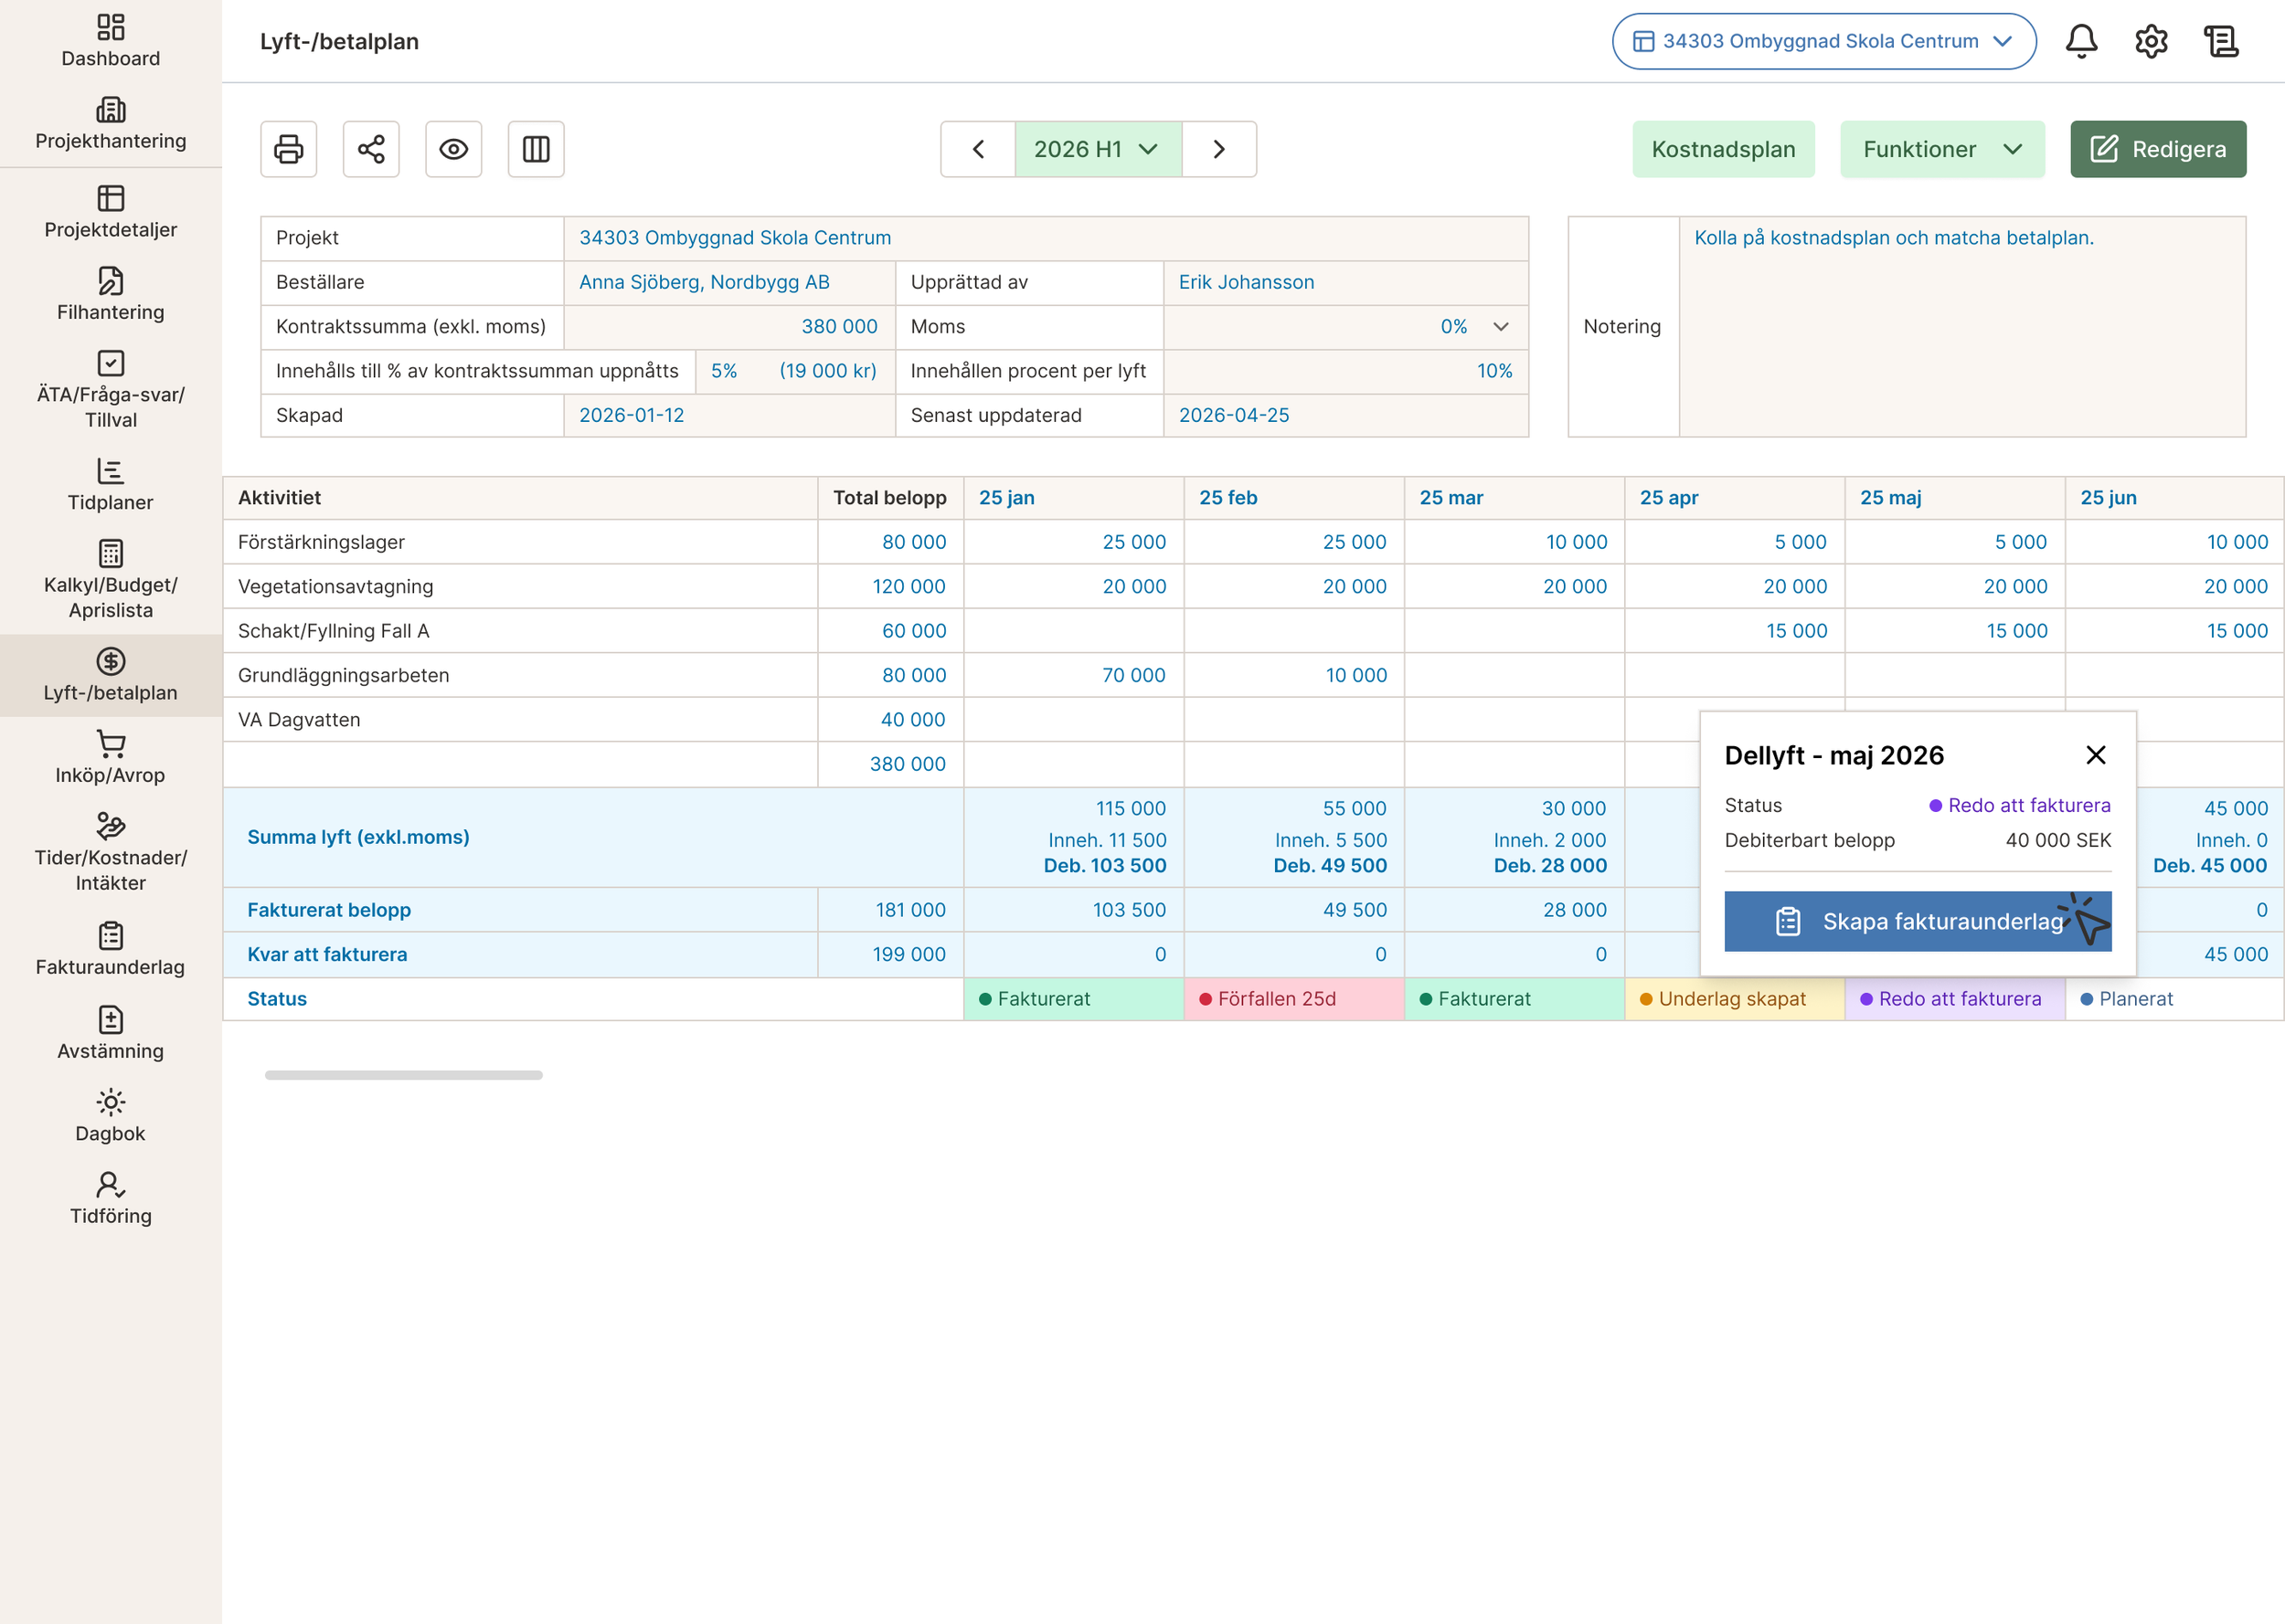Click Skapa fakturaunderlag button
2285x1624 pixels.
pos(1917,921)
